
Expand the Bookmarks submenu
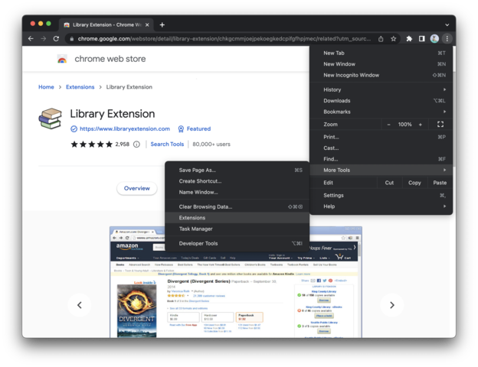click(381, 112)
